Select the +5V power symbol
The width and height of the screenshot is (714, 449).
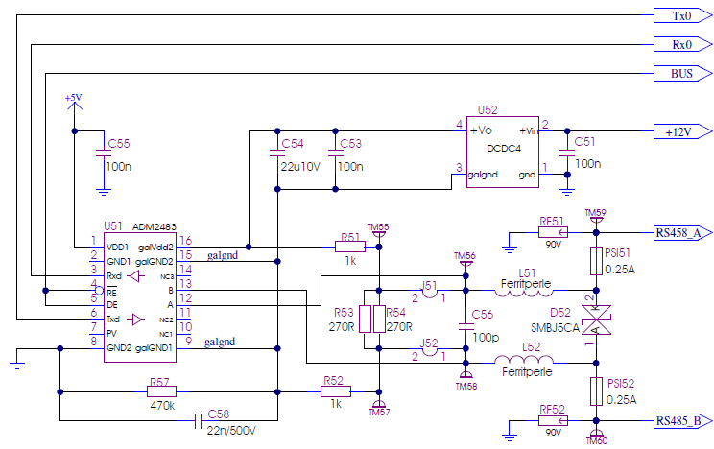click(x=75, y=106)
